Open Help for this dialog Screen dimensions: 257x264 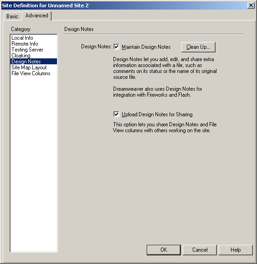[236, 250]
